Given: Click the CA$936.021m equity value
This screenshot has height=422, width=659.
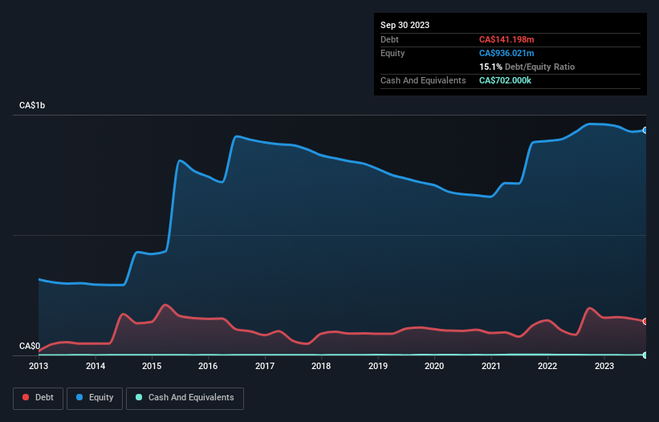Looking at the screenshot, I should click(506, 53).
